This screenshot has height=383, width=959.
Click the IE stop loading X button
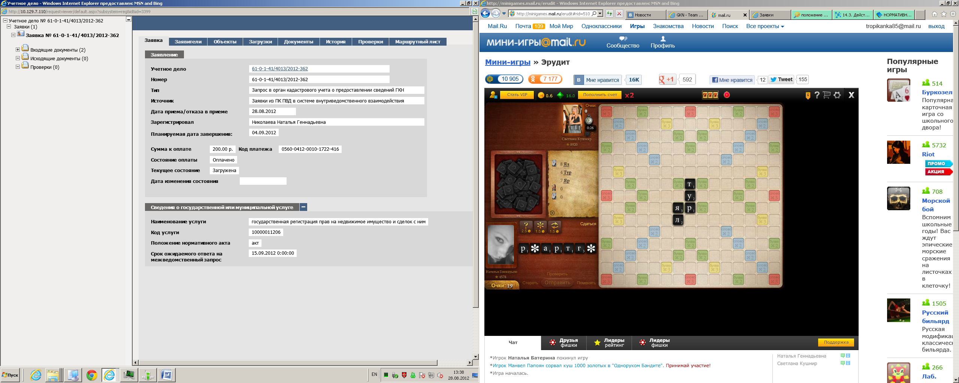[619, 14]
